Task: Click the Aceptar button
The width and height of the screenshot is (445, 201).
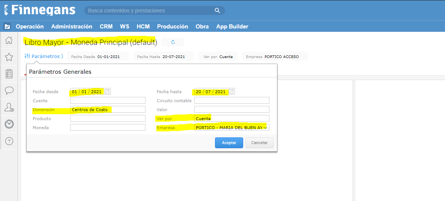Action: [229, 143]
